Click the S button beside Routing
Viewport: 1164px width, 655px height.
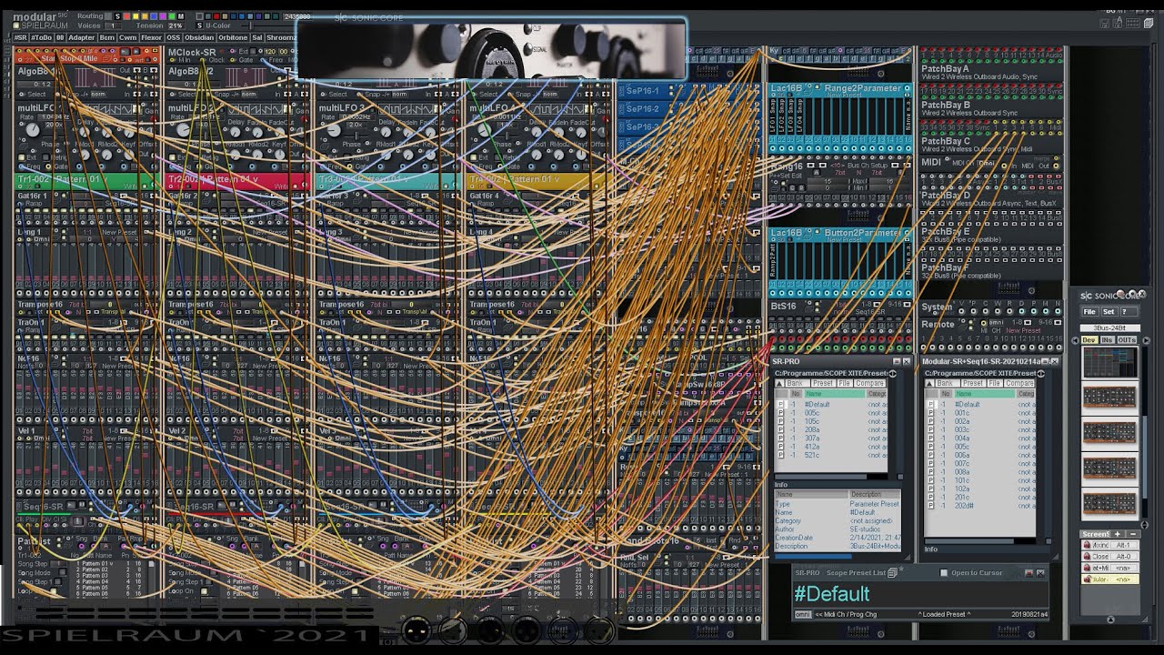point(117,16)
